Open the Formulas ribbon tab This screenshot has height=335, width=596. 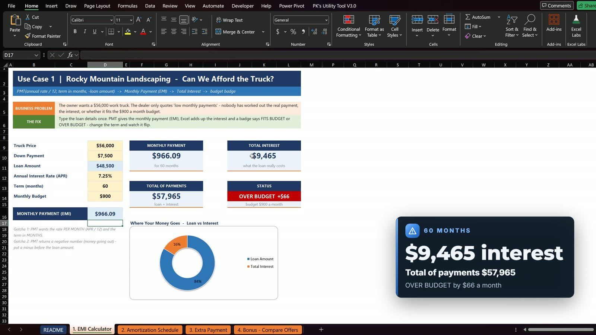pyautogui.click(x=127, y=6)
